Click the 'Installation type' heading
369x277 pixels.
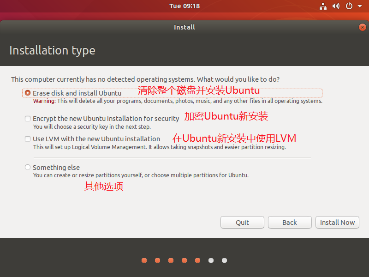click(x=52, y=51)
